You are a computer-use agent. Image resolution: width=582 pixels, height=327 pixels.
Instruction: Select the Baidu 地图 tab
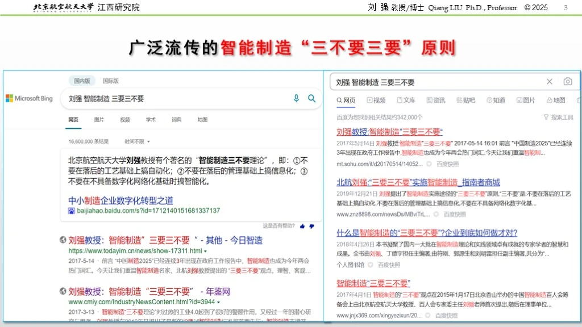click(556, 100)
